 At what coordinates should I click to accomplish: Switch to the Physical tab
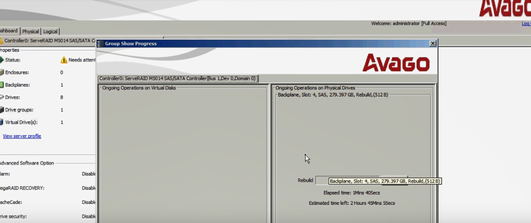tap(30, 32)
